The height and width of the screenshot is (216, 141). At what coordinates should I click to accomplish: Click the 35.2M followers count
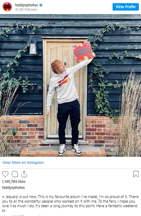(26, 10)
